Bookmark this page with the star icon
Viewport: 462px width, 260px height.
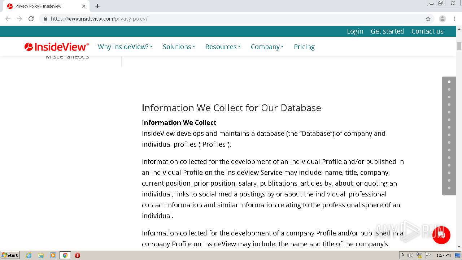pos(428,19)
